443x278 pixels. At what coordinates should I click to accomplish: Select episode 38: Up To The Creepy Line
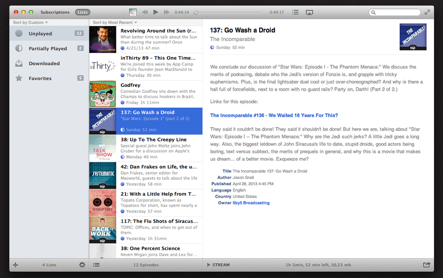tap(146, 148)
